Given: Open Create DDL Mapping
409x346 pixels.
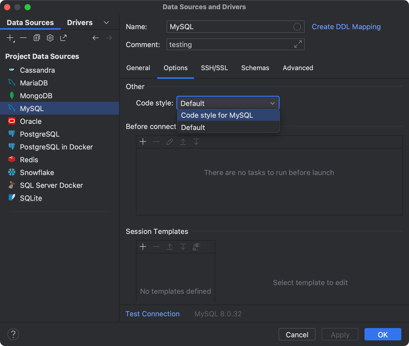Looking at the screenshot, I should (x=346, y=27).
